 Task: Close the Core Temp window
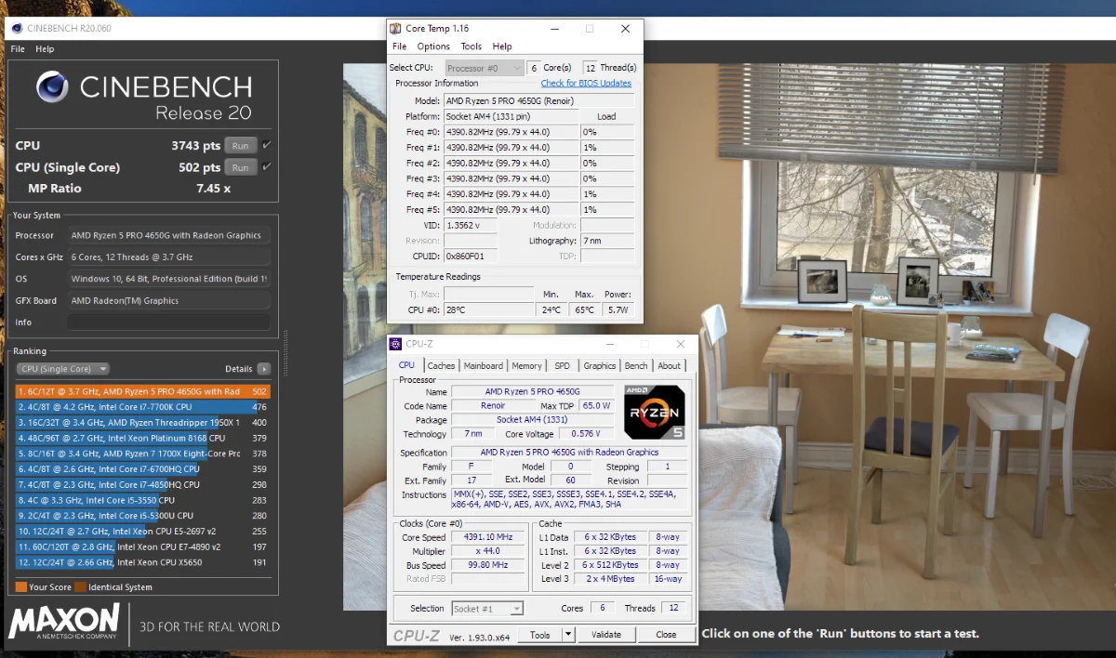[x=625, y=29]
